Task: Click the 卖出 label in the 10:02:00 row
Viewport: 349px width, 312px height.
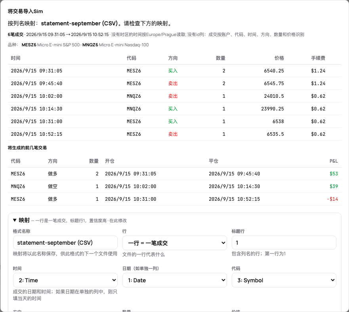Action: tap(173, 96)
